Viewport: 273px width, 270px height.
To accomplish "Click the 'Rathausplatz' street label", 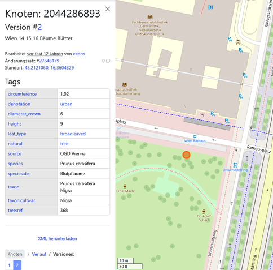I will pos(258,149).
